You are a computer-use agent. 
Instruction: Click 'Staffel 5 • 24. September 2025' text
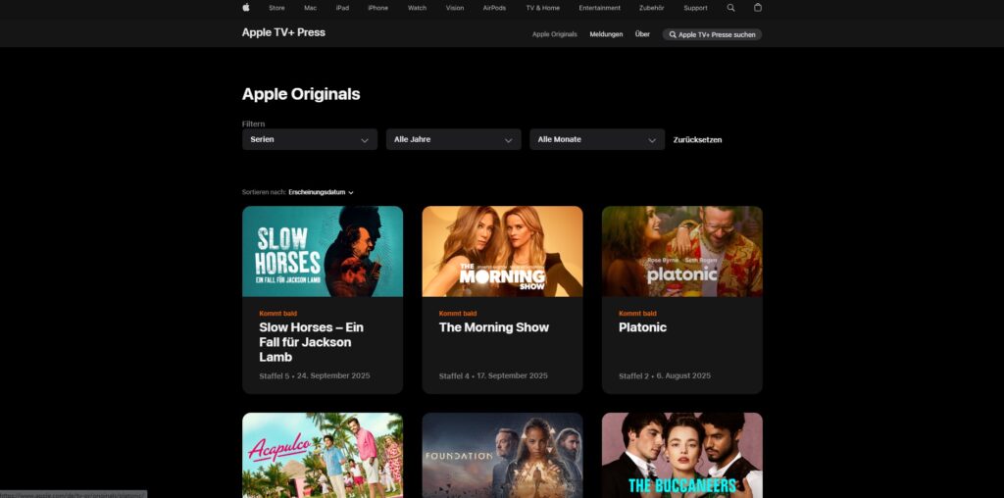(x=315, y=375)
